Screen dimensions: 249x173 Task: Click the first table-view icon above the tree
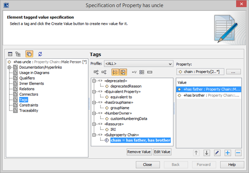point(10,54)
